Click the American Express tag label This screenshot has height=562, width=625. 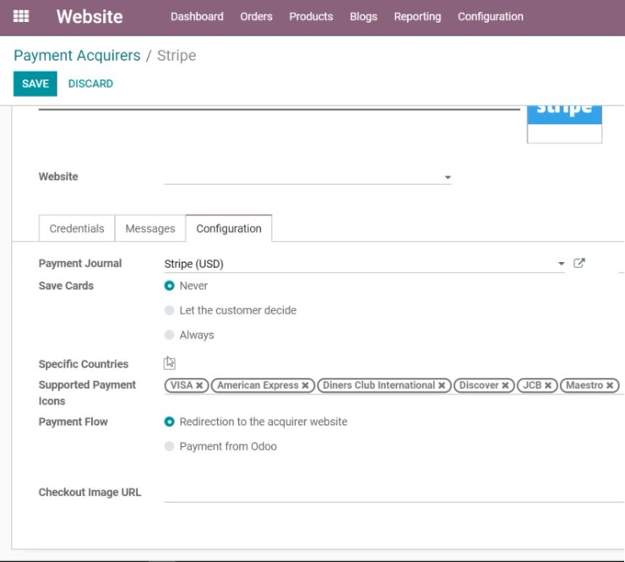click(258, 385)
